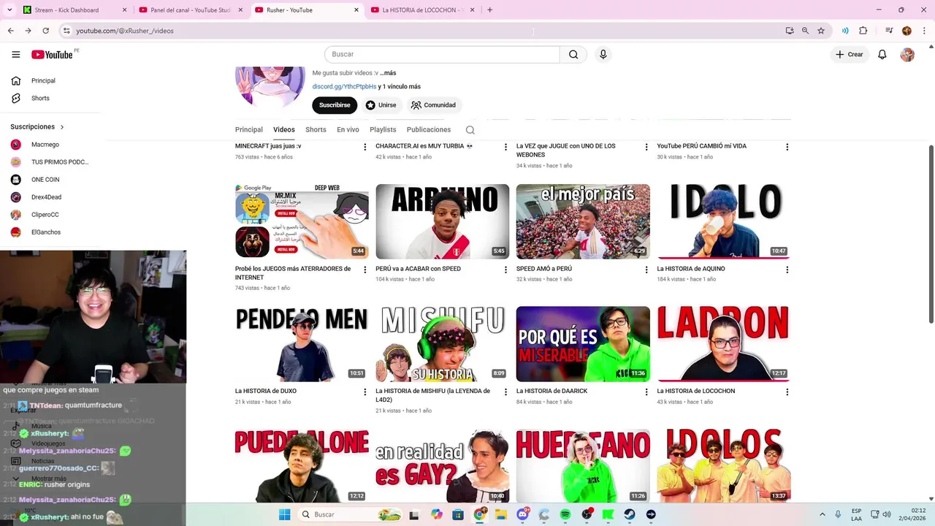This screenshot has width=935, height=526.
Task: Open the notifications bell
Action: 882,55
